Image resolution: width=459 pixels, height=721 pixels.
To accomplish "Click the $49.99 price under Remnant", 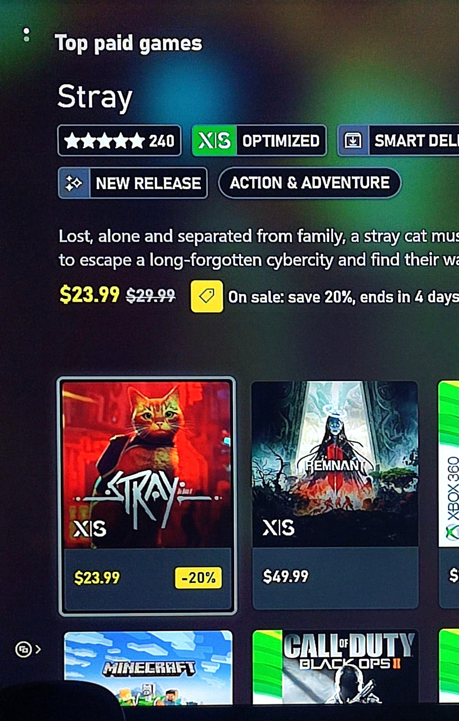I will [285, 577].
